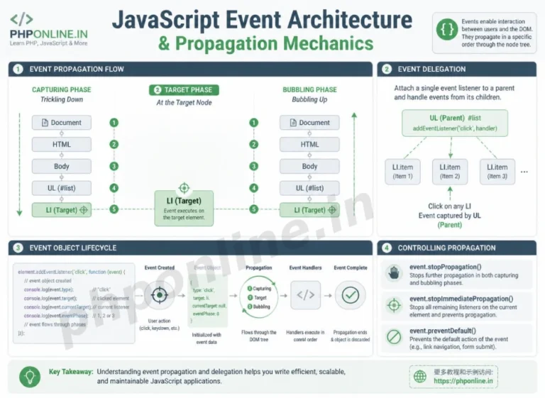The image size is (545, 398).
Task: Click the code-brackets icon under Event Handlers
Action: [x=306, y=295]
